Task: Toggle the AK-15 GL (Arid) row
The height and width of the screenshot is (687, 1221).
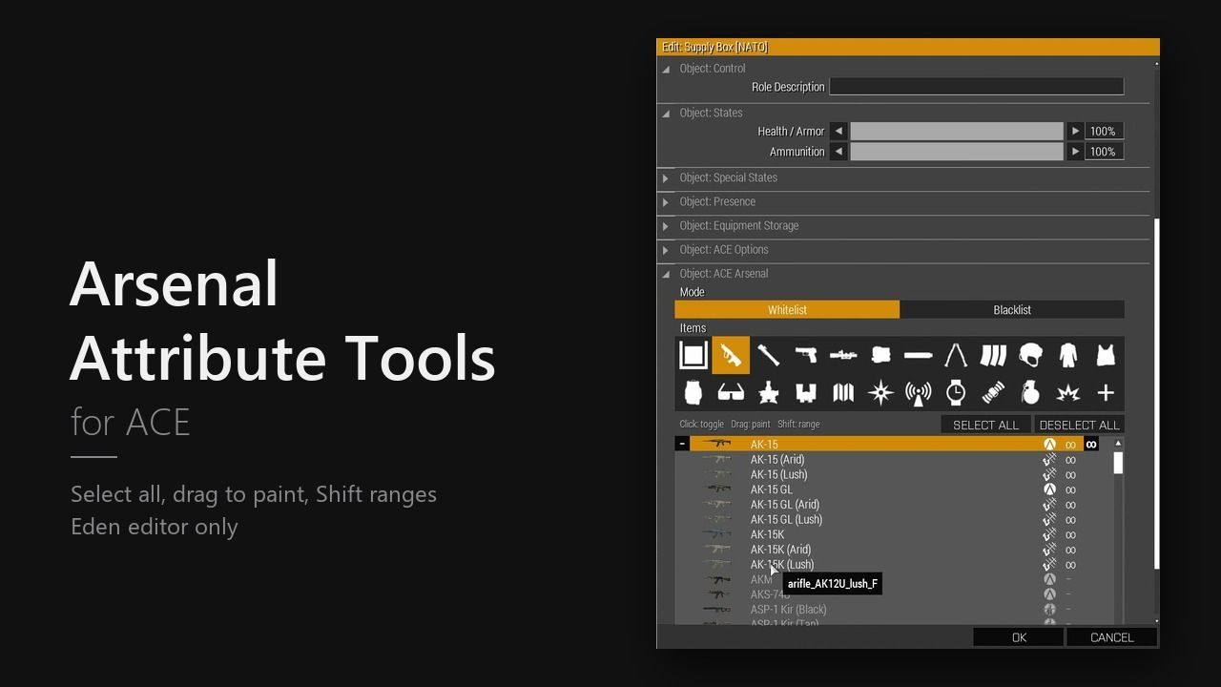Action: (x=893, y=505)
